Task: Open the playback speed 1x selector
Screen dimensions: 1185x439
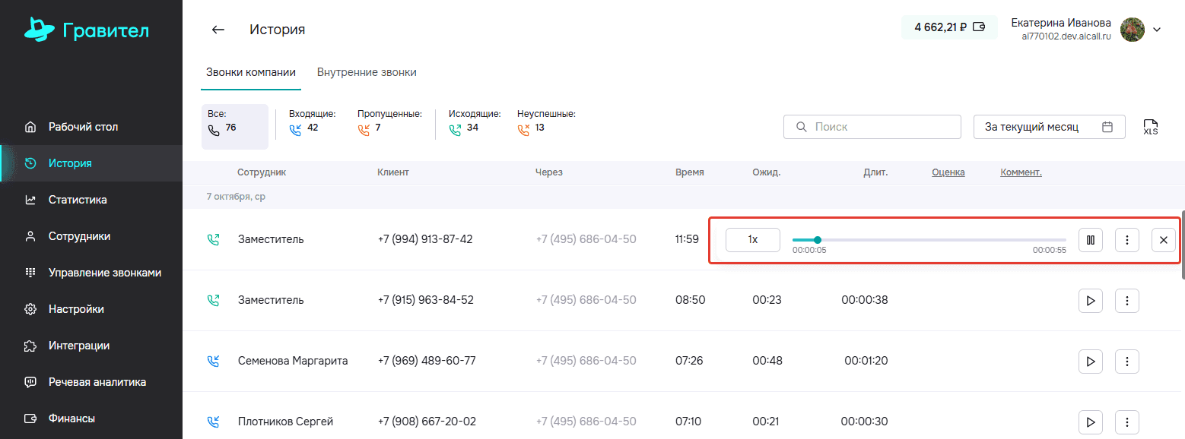Action: point(753,239)
